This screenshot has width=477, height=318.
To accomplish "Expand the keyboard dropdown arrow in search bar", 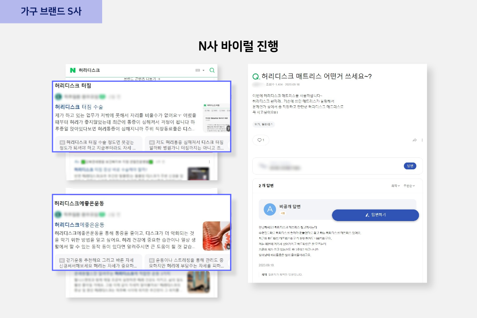I will 204,70.
